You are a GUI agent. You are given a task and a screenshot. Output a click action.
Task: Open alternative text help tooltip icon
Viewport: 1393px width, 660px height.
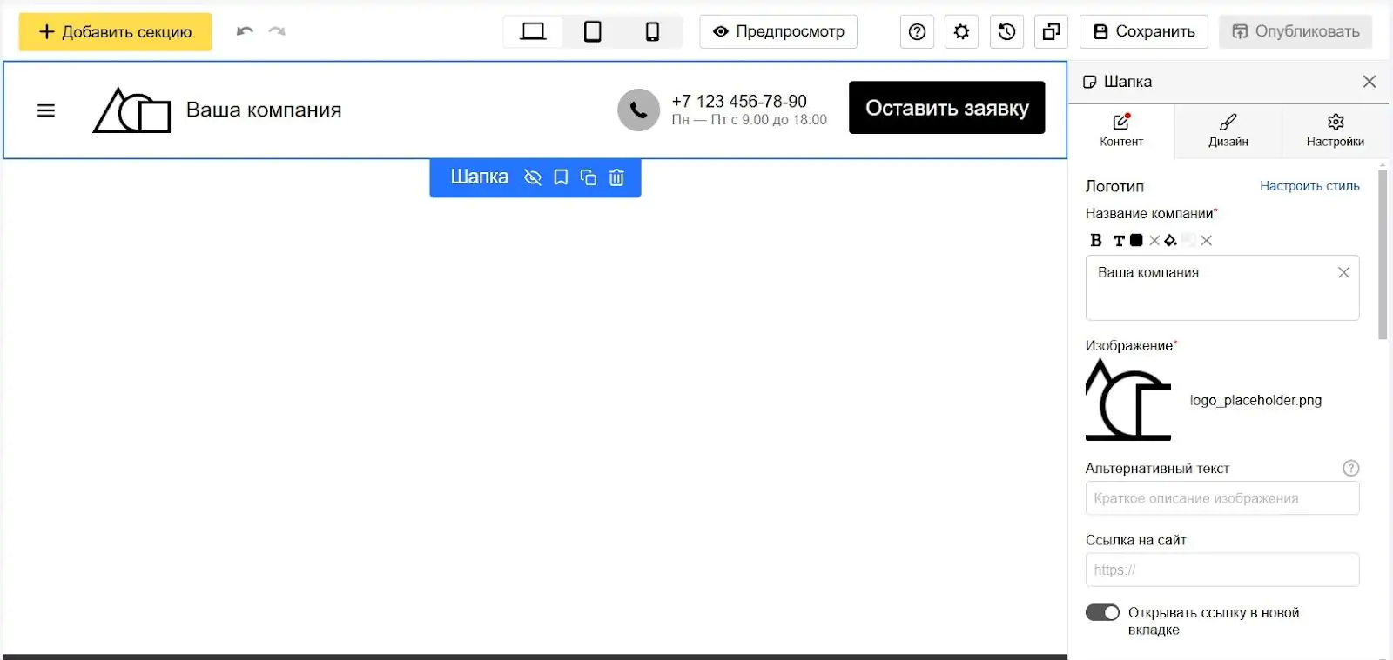pos(1351,468)
